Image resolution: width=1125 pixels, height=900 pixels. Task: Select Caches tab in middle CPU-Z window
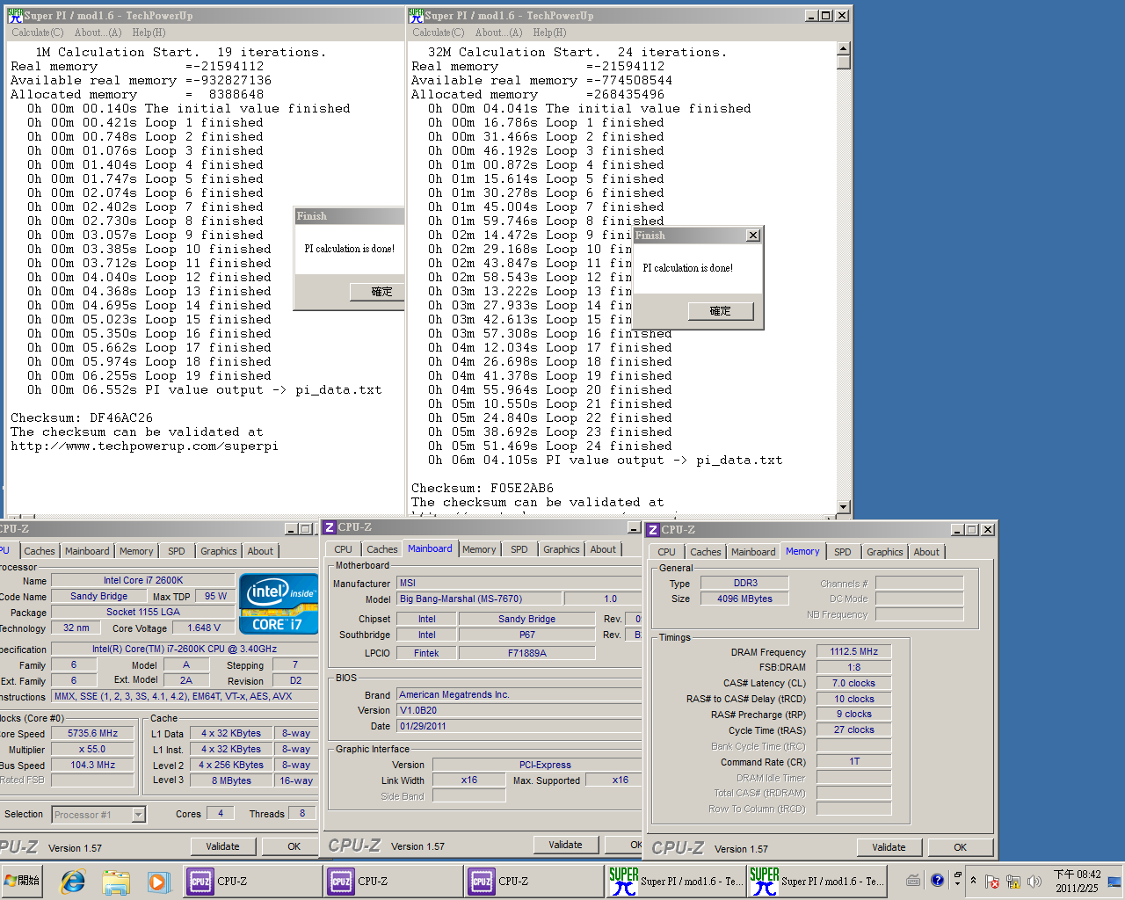(x=382, y=549)
